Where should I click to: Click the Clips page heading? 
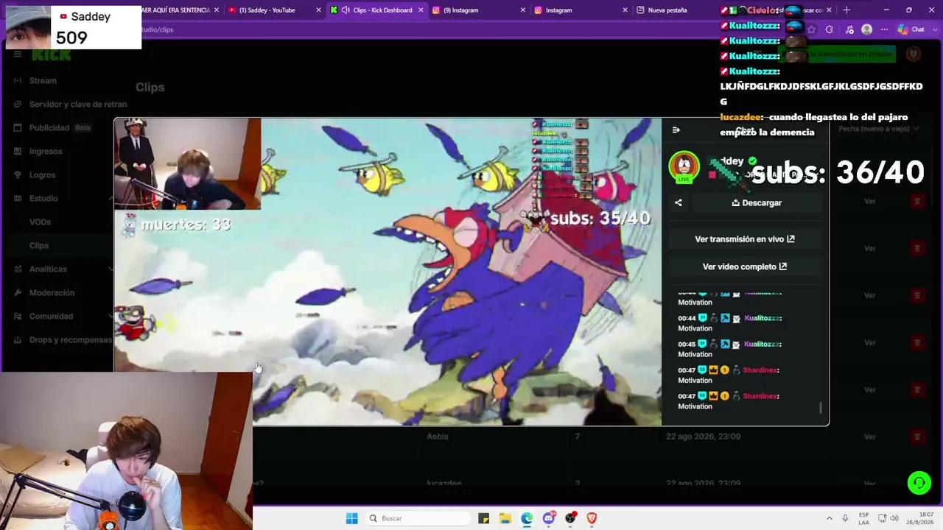click(x=150, y=87)
